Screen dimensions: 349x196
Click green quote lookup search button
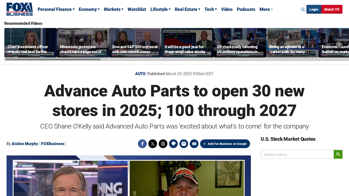(x=338, y=154)
